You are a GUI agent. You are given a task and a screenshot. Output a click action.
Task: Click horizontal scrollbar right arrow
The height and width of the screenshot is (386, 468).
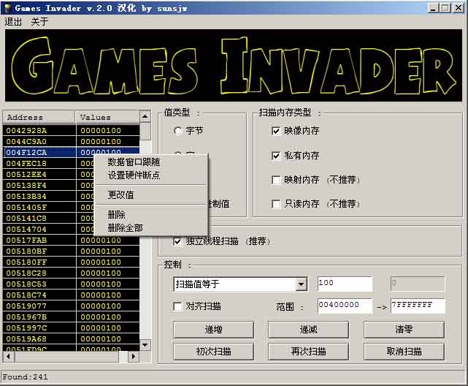click(134, 356)
